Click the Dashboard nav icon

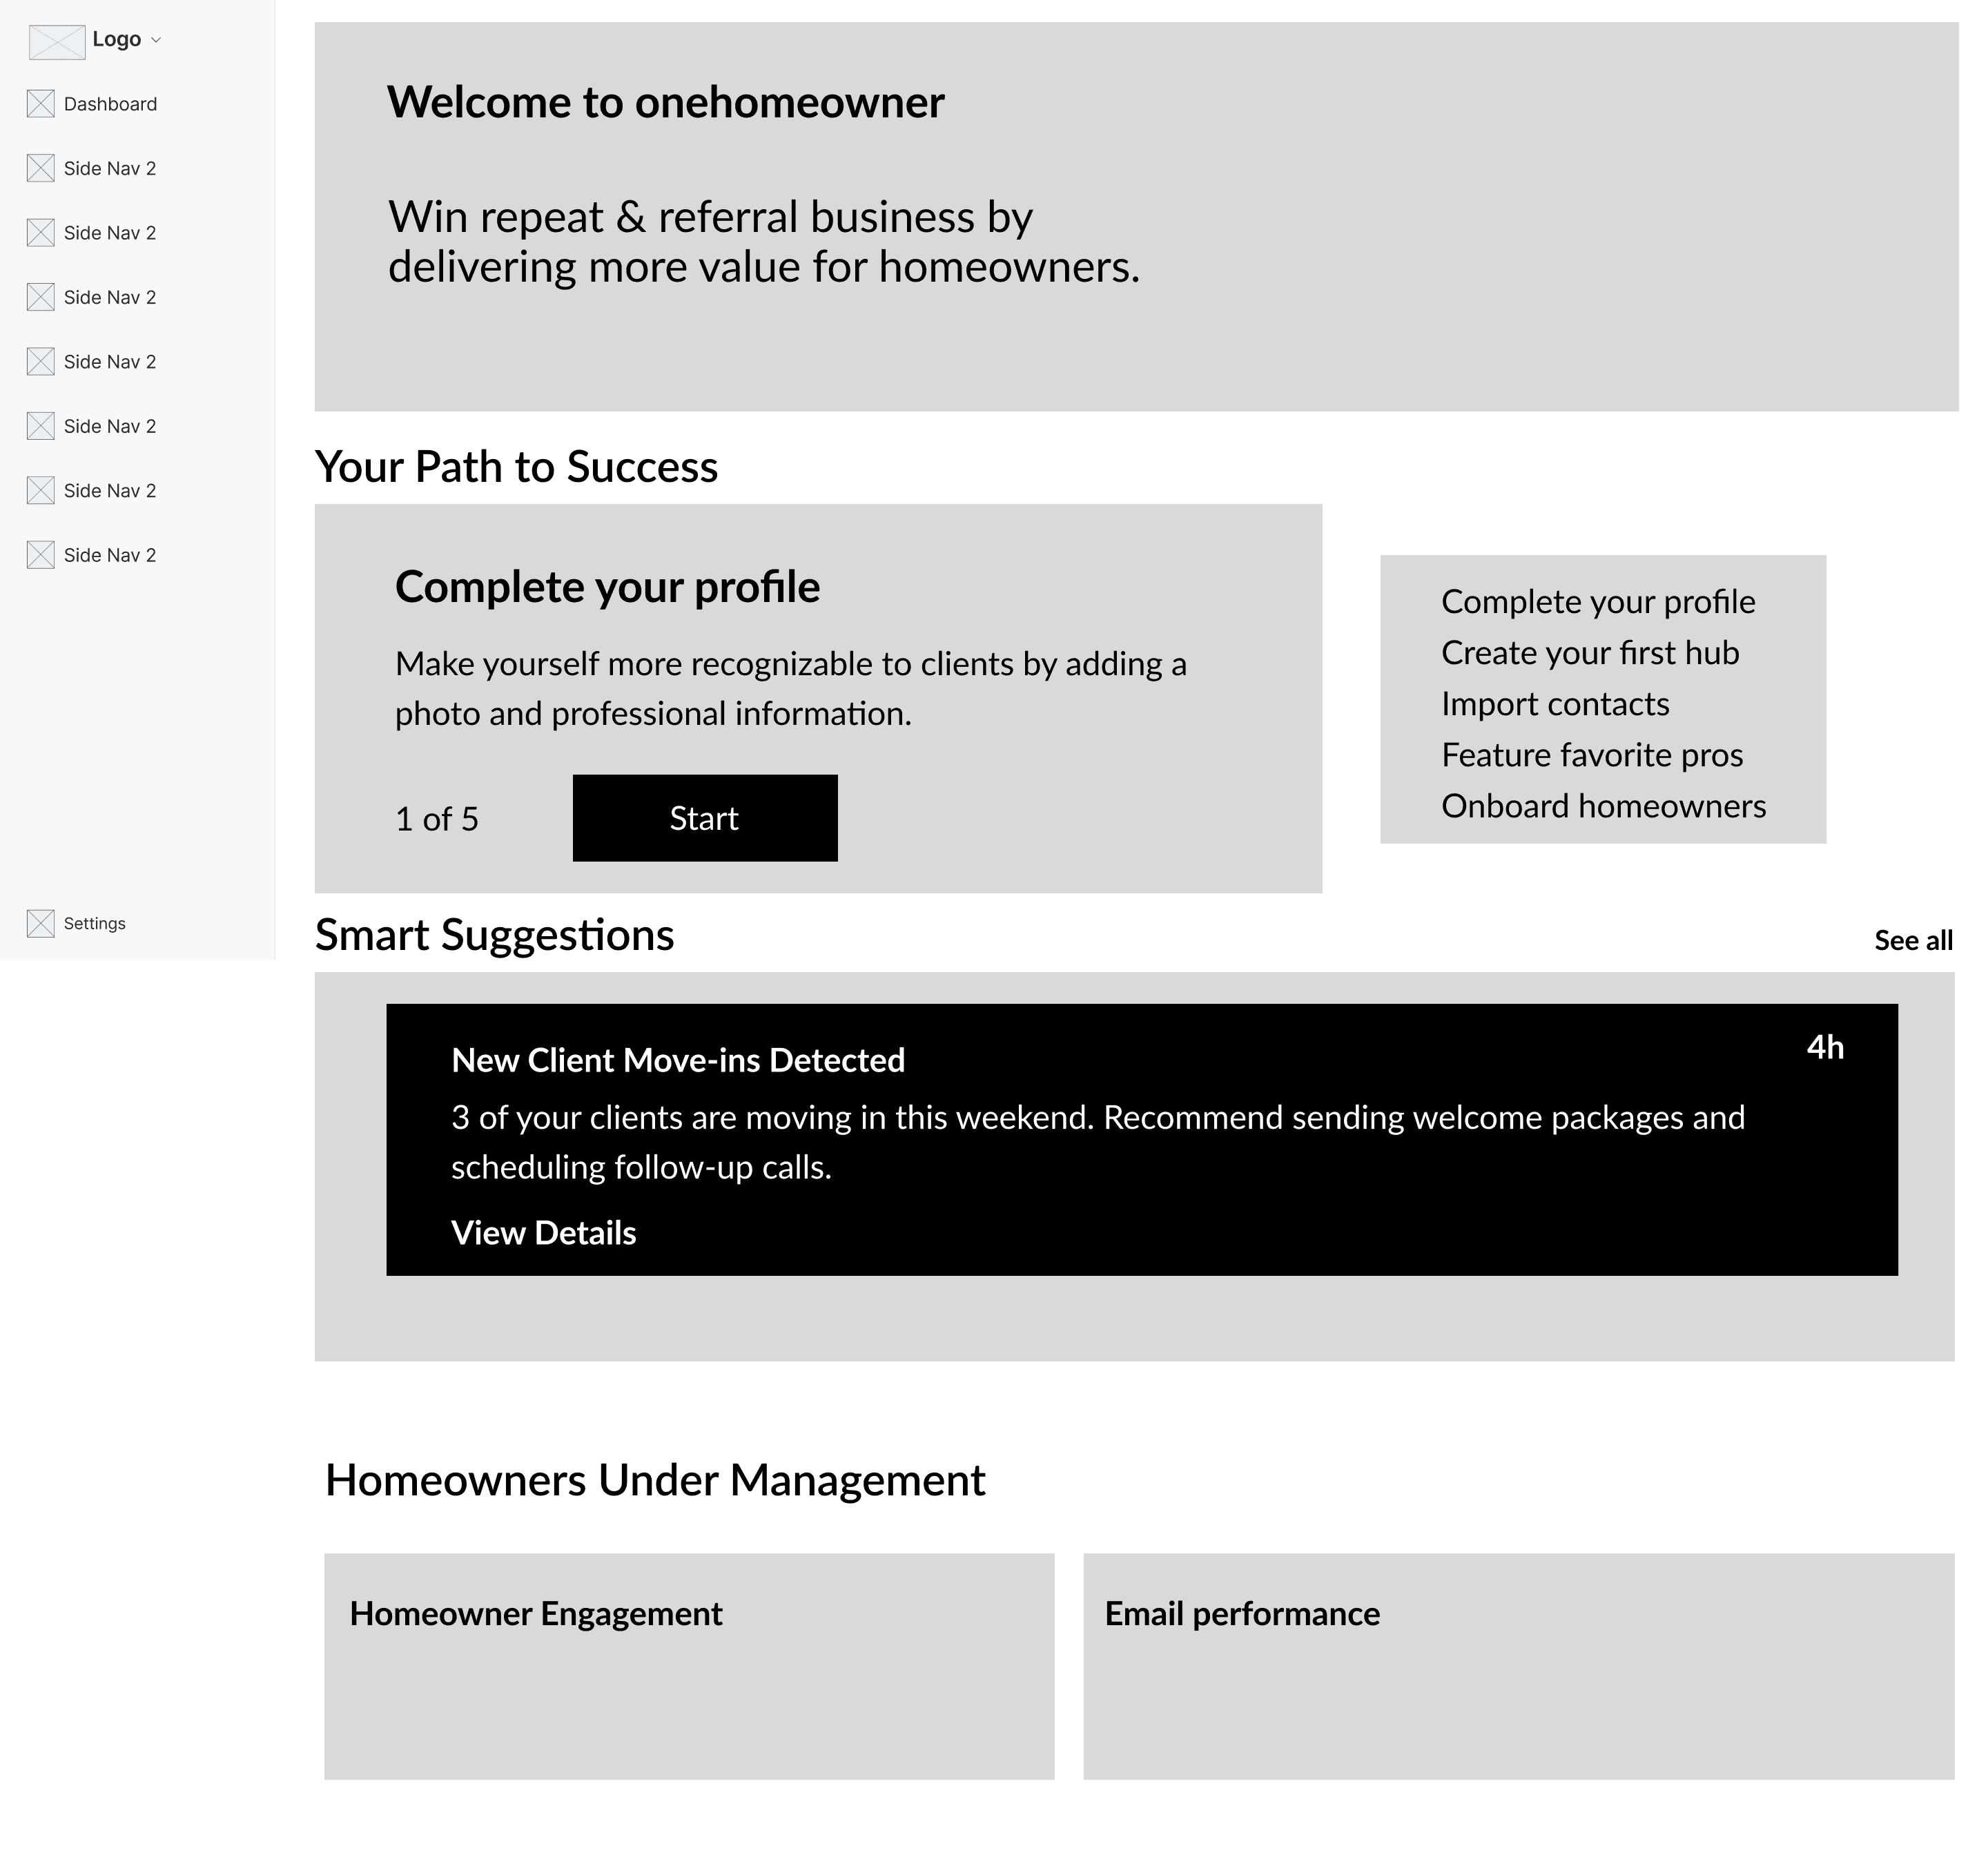(x=40, y=104)
